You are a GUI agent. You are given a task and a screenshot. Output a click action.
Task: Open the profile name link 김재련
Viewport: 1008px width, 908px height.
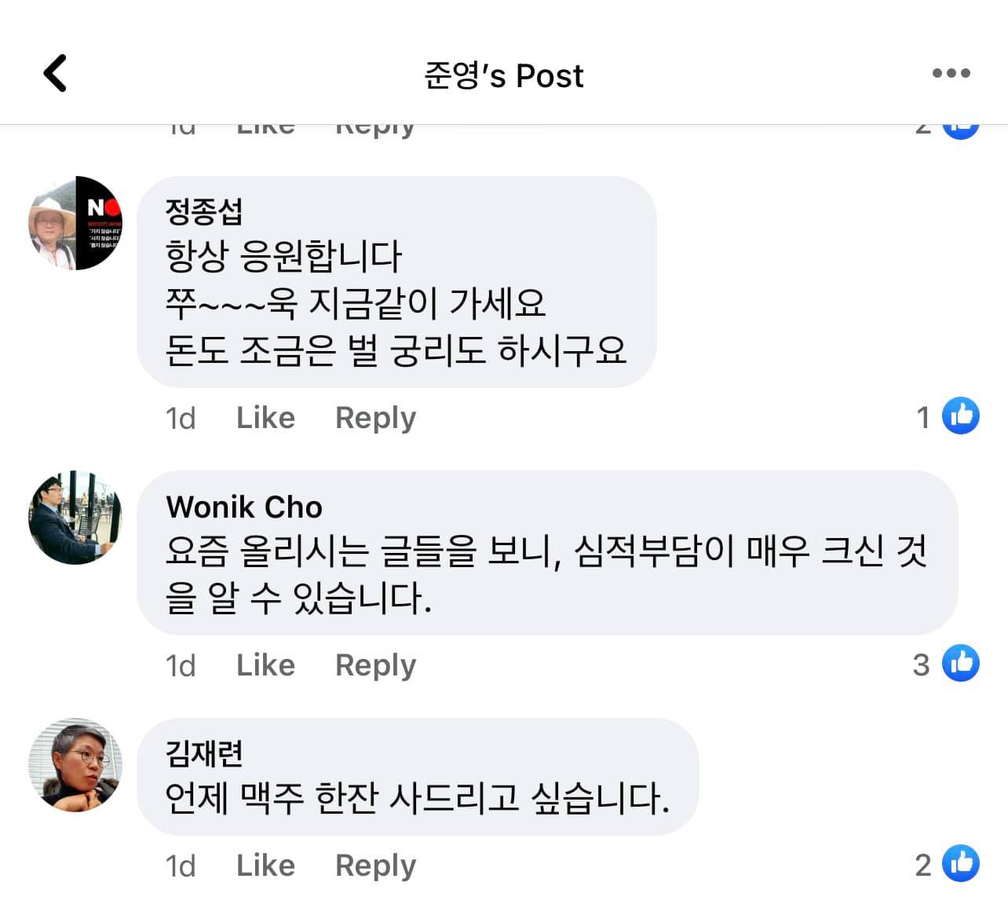204,752
